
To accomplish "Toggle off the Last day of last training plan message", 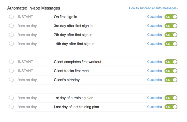I will pyautogui.click(x=171, y=107).
